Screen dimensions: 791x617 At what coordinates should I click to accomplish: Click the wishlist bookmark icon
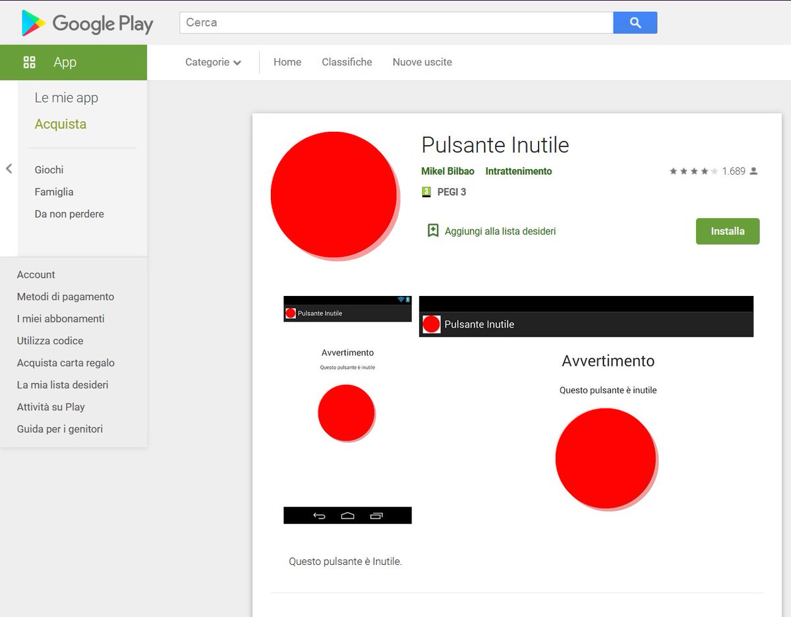tap(433, 231)
